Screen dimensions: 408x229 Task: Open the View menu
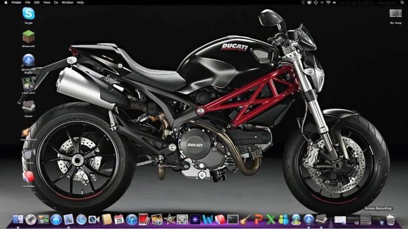(x=47, y=3)
